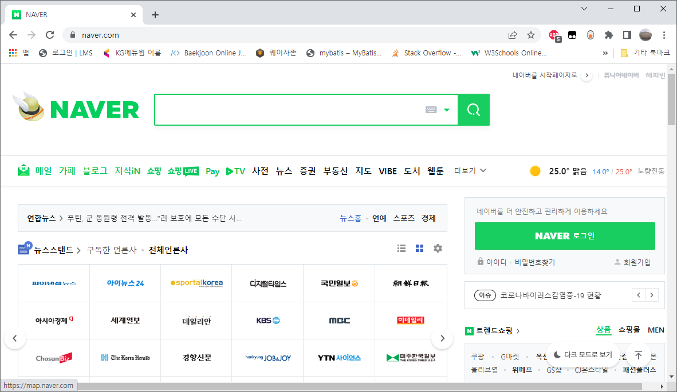677x392 pixels.
Task: Open the Pay menu item
Action: click(212, 171)
